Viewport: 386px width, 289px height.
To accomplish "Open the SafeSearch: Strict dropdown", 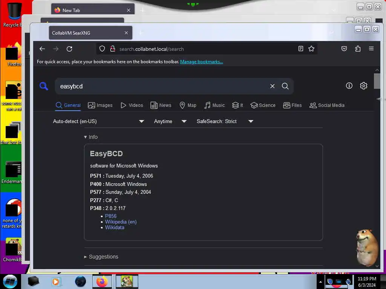I will pos(225,121).
